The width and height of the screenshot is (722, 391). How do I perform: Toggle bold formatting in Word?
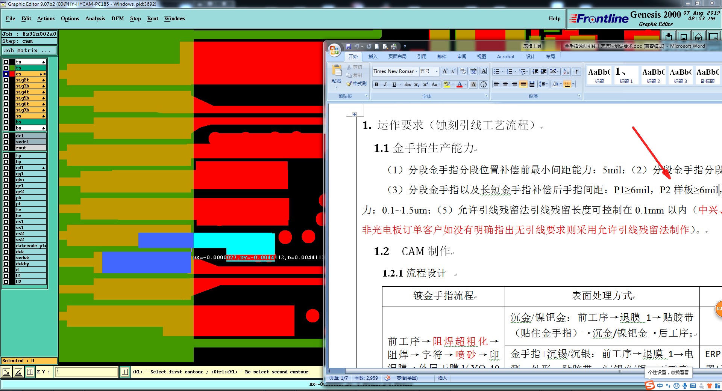coord(376,84)
